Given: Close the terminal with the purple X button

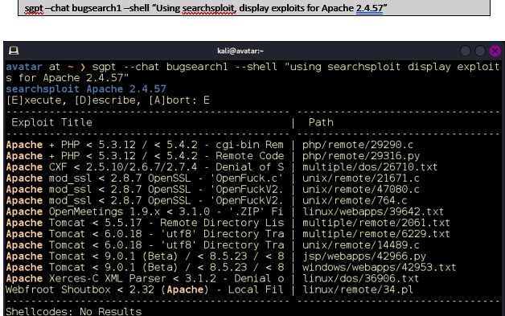Looking at the screenshot, I should pos(495,51).
